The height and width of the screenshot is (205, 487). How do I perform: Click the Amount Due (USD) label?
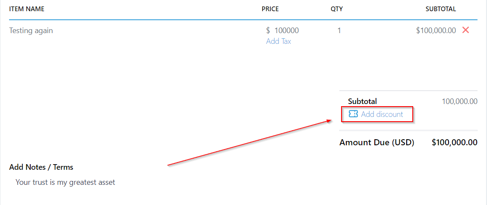click(376, 142)
